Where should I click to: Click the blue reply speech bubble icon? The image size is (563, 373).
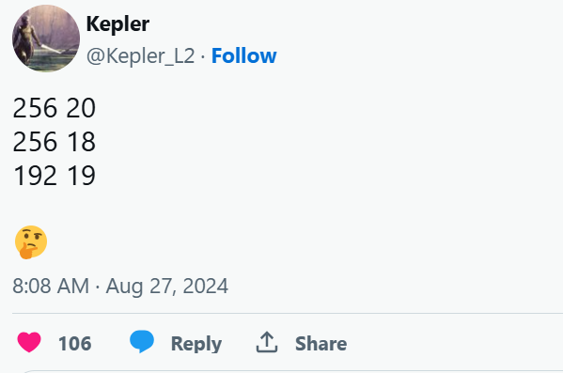[142, 342]
